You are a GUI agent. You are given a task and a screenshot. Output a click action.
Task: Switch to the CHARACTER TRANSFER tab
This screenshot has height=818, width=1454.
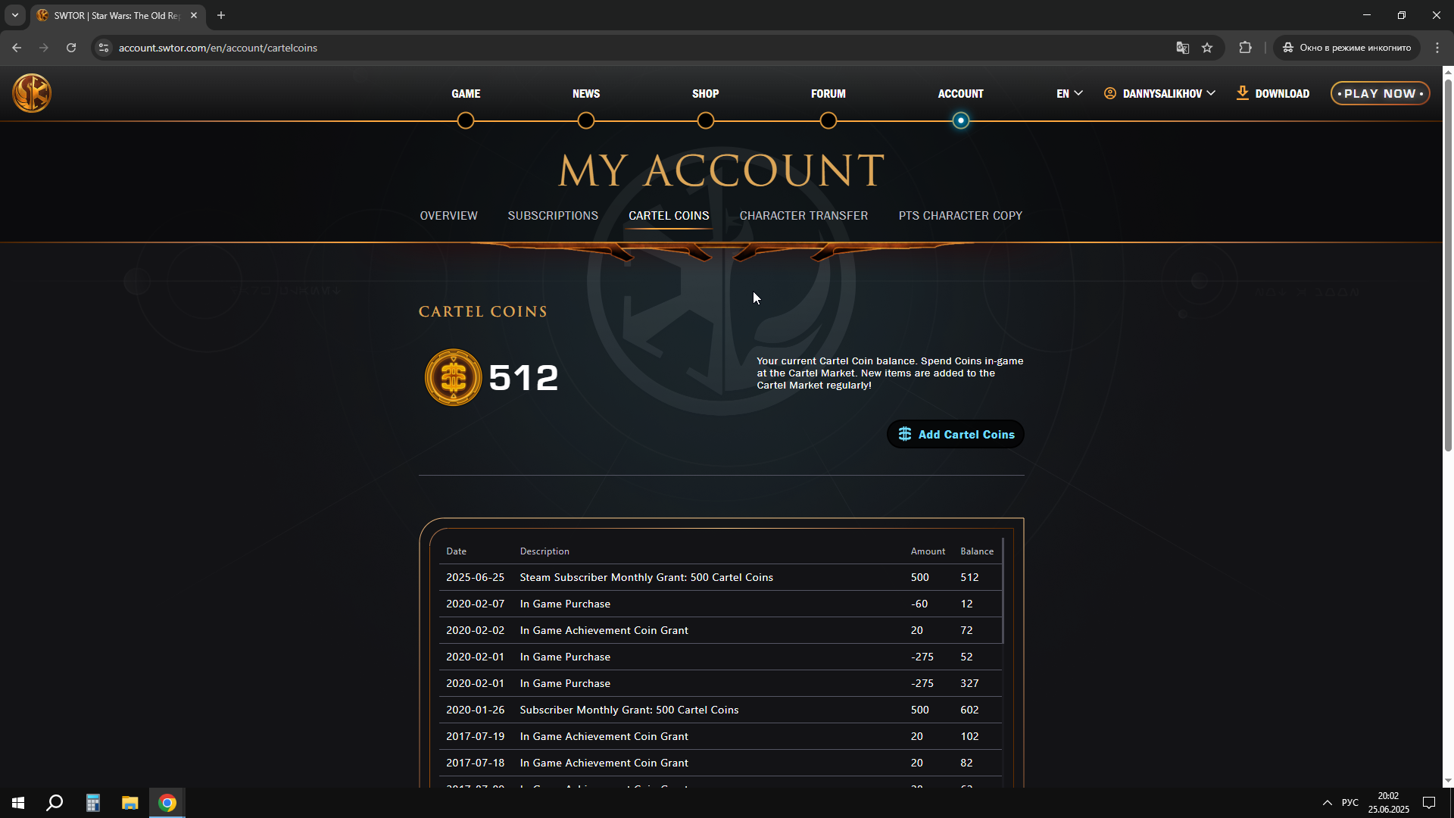[x=803, y=216]
